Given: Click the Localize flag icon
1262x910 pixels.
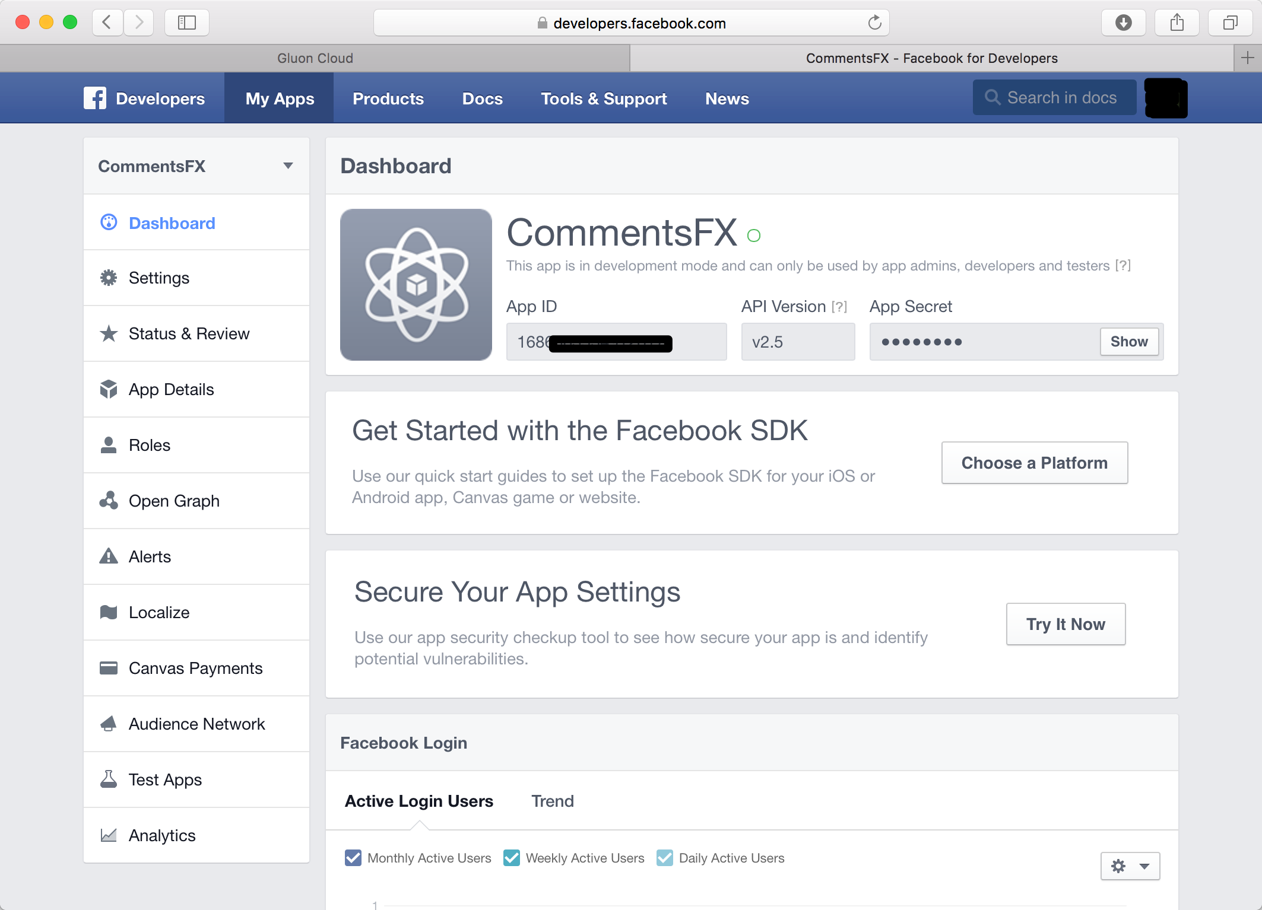Looking at the screenshot, I should tap(109, 612).
